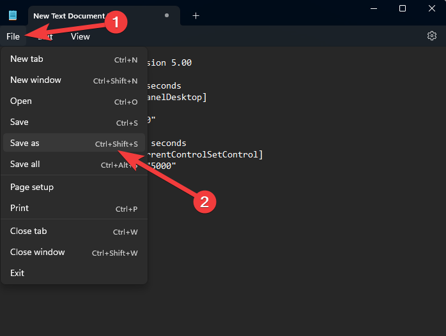The image size is (446, 336).
Task: Select New window menu entry
Action: pos(36,80)
